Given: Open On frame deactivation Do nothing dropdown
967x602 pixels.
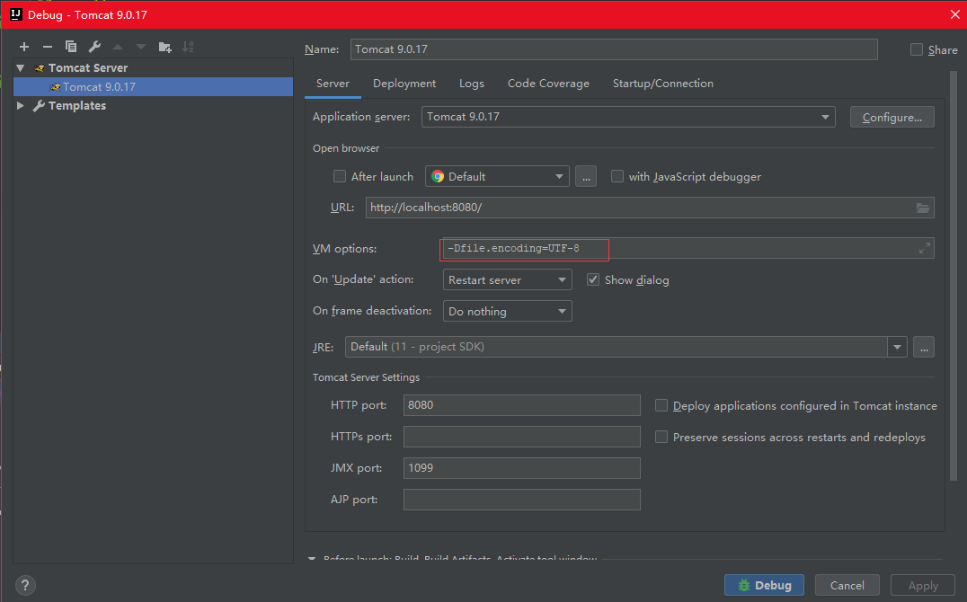Looking at the screenshot, I should (508, 311).
